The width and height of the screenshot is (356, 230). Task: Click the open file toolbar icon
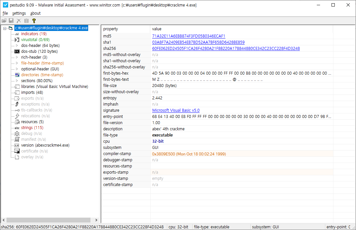coord(4,21)
